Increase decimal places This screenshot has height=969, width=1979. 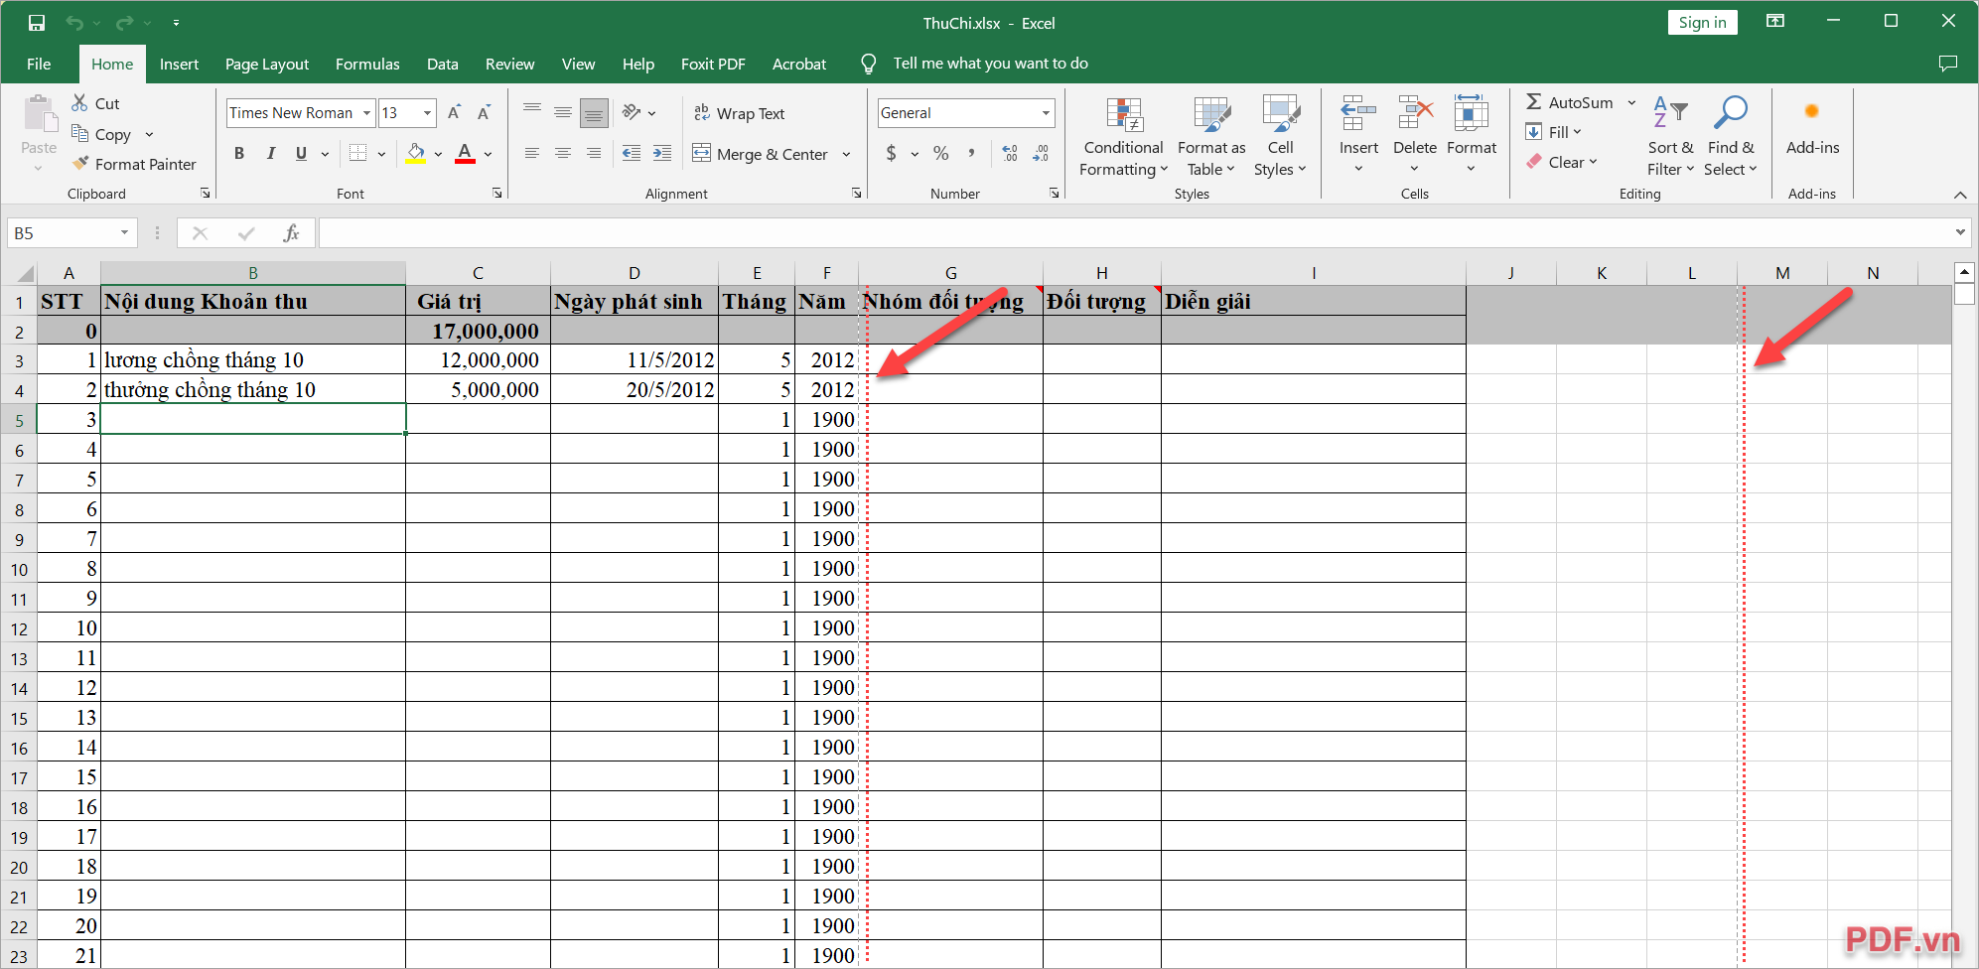click(x=1010, y=153)
